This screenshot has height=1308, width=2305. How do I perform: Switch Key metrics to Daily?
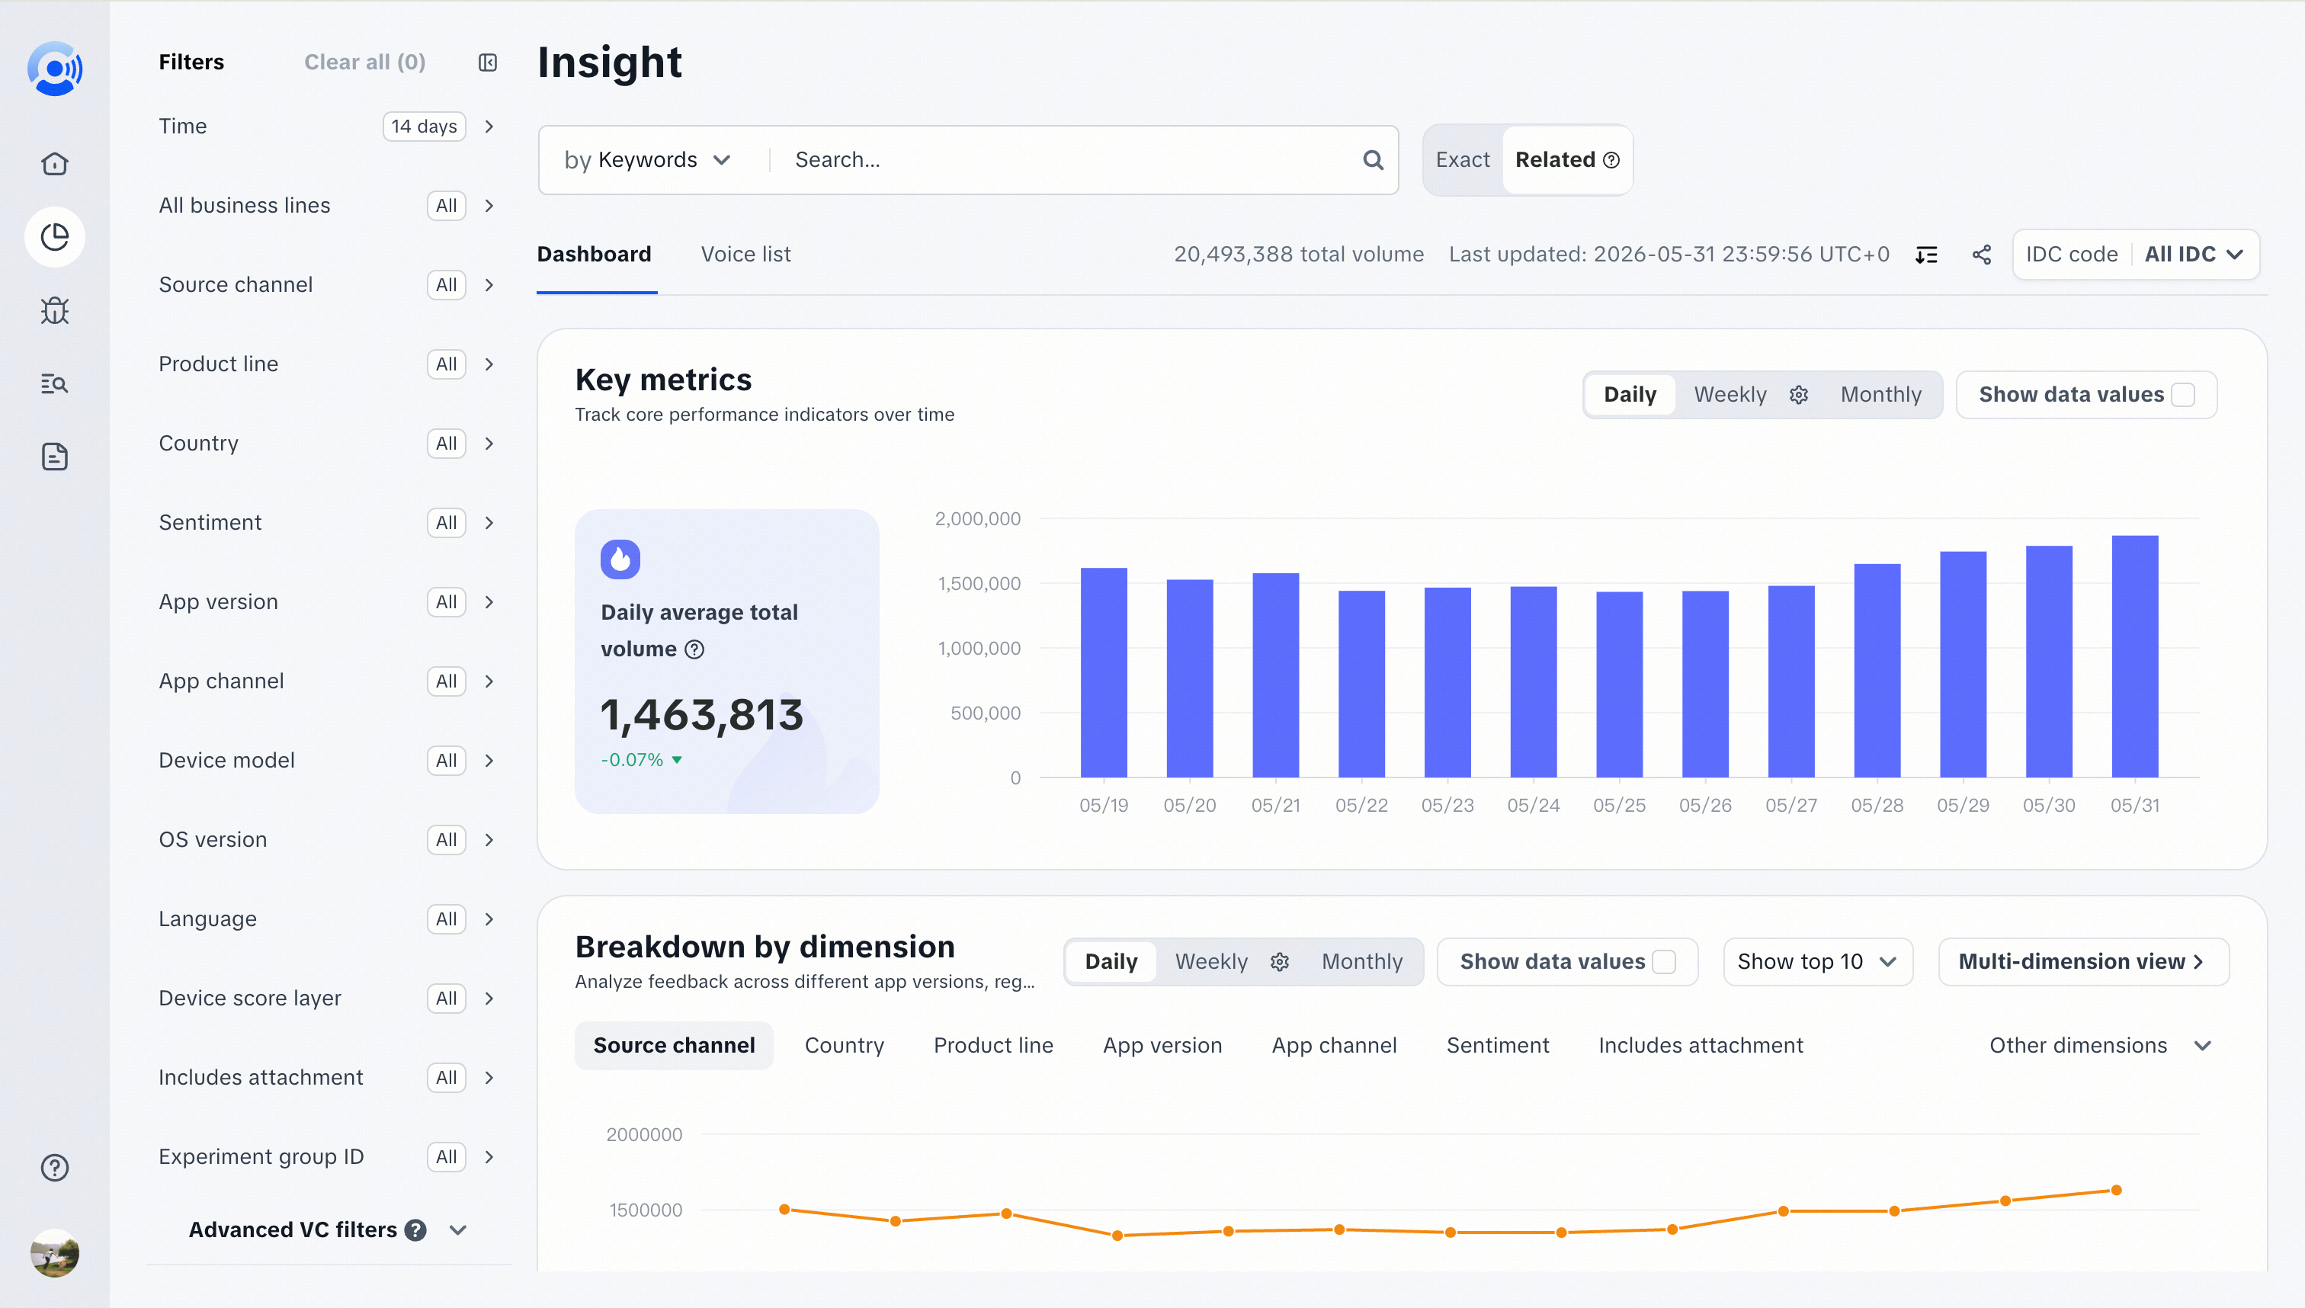(x=1630, y=394)
